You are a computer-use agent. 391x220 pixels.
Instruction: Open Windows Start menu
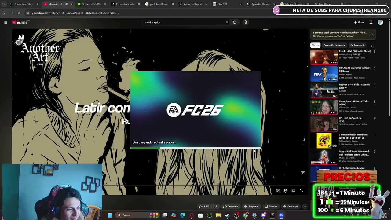tap(110, 215)
